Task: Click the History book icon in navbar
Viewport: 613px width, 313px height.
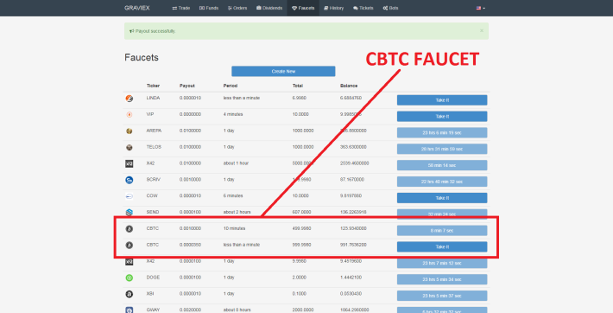Action: [326, 8]
